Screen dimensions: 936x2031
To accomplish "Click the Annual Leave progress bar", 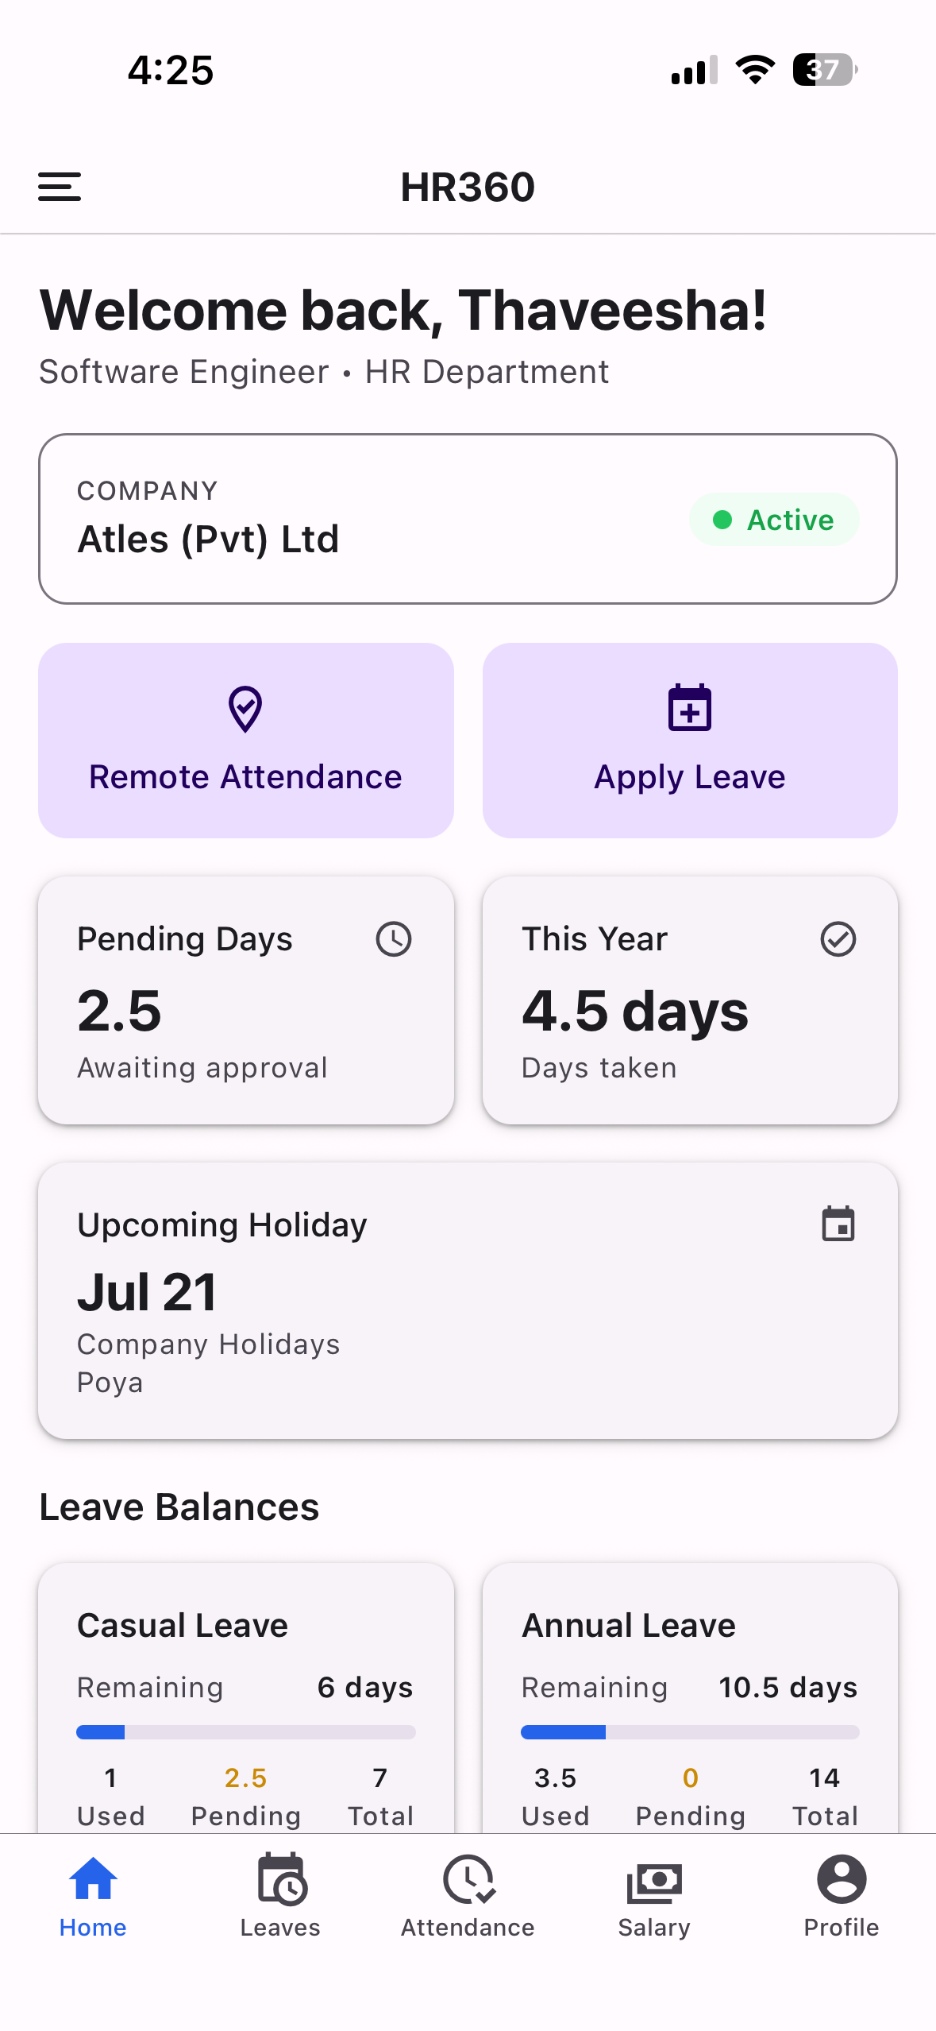I will pyautogui.click(x=690, y=1732).
